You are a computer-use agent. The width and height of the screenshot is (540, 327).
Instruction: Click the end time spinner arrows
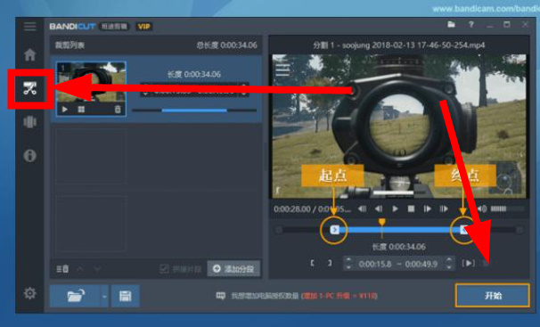point(449,264)
